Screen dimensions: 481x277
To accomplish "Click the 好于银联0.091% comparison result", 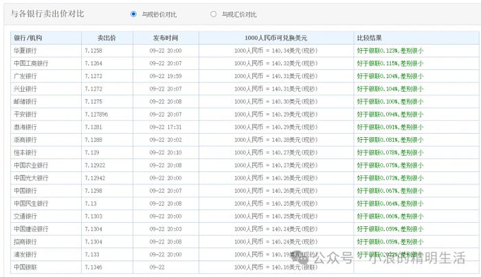I will pyautogui.click(x=390, y=127).
